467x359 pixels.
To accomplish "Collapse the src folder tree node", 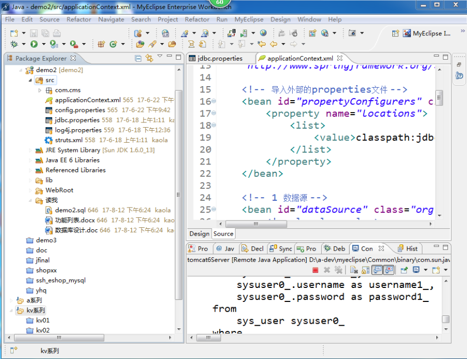I will tap(30, 80).
